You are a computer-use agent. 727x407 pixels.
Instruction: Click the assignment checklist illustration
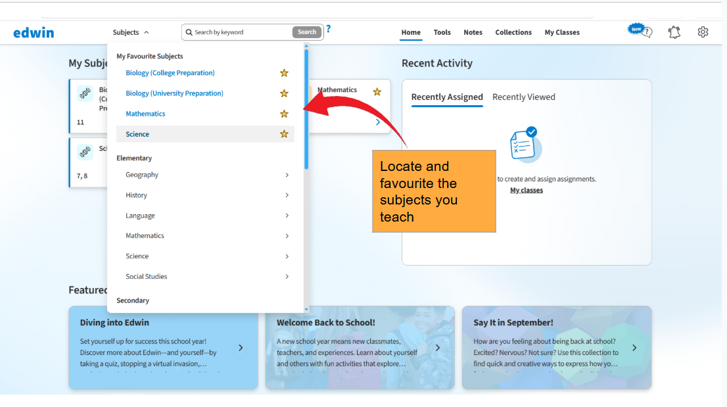525,145
